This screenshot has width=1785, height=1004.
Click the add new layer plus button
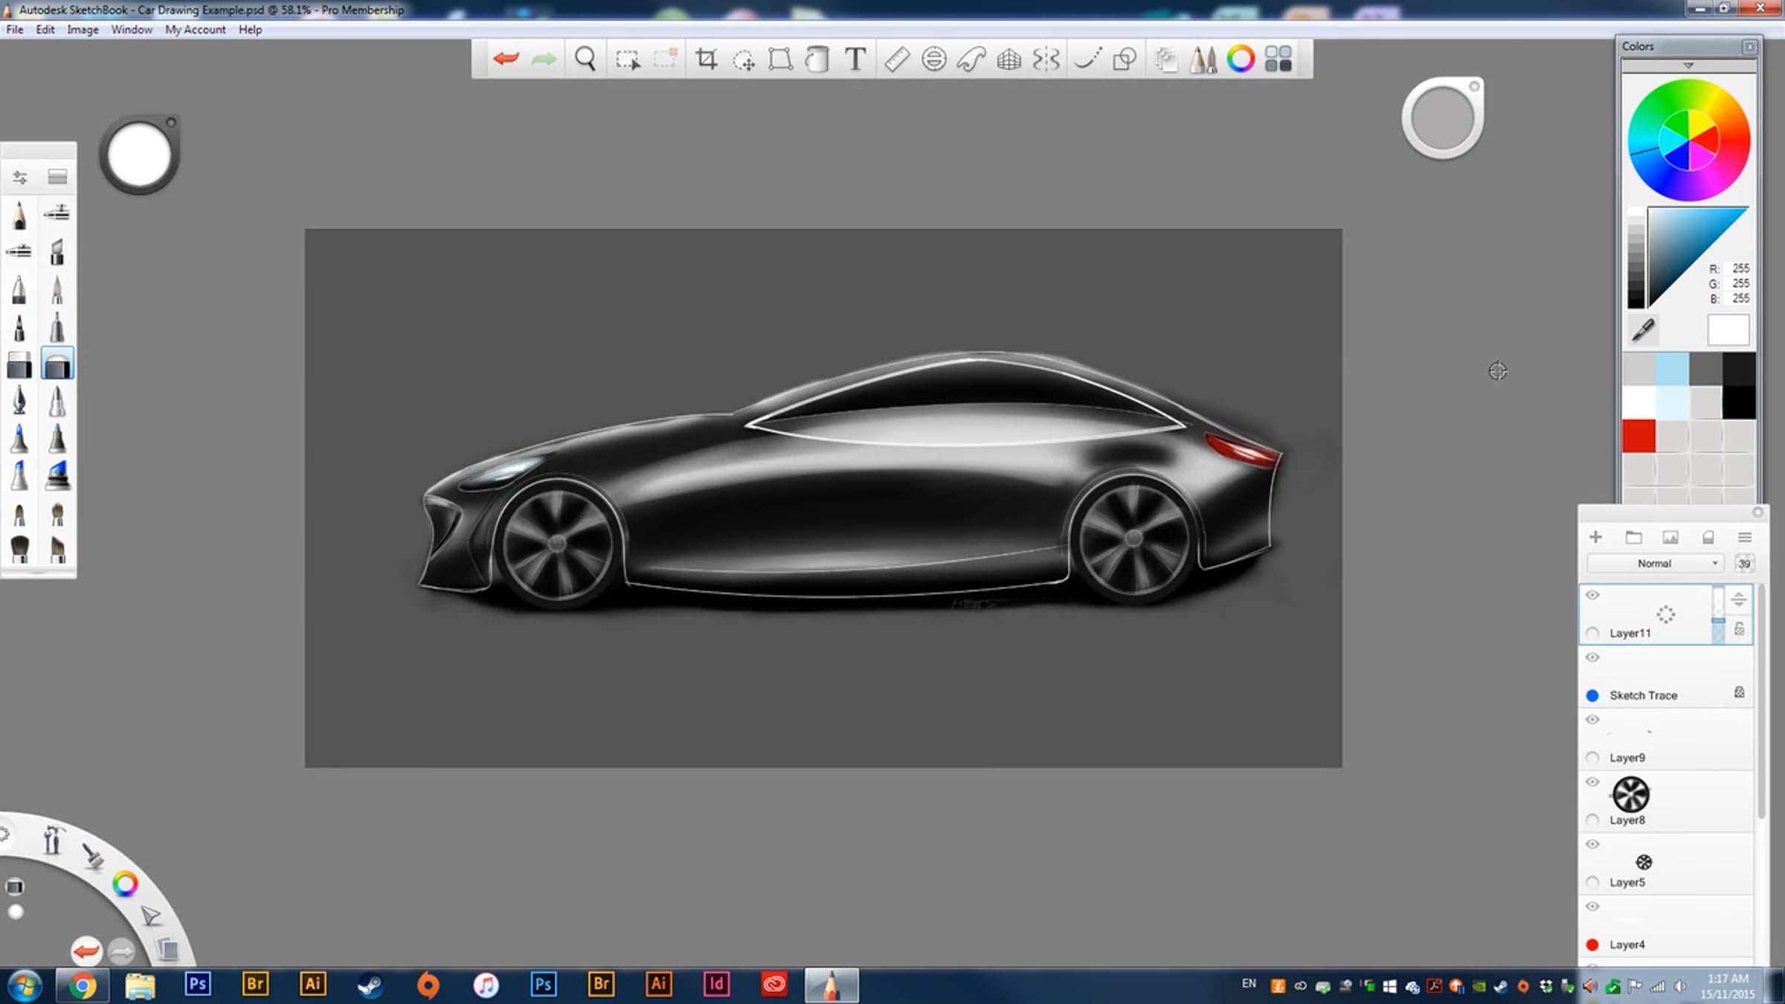(x=1595, y=537)
